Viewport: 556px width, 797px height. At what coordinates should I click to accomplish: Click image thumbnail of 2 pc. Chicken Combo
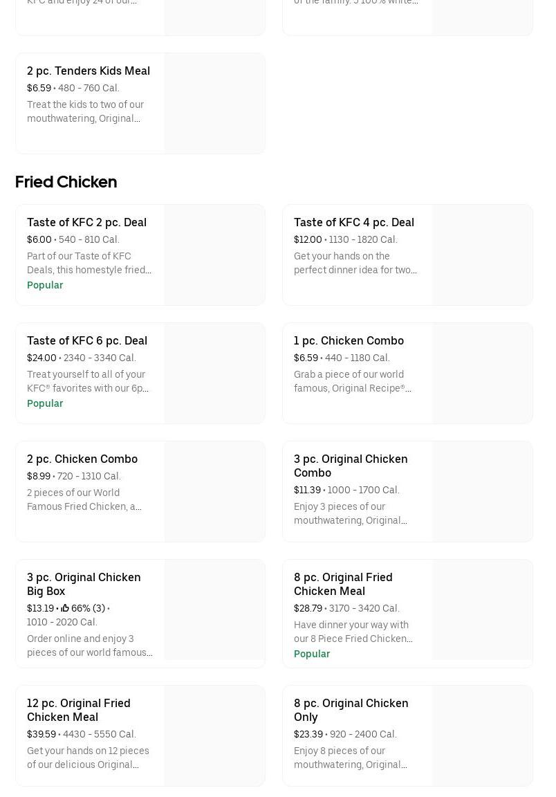pyautogui.click(x=214, y=491)
